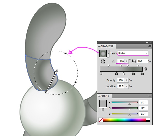This screenshot has width=167, height=136.
Task: Edit the Opacity field showing 100
Action: 121,80
